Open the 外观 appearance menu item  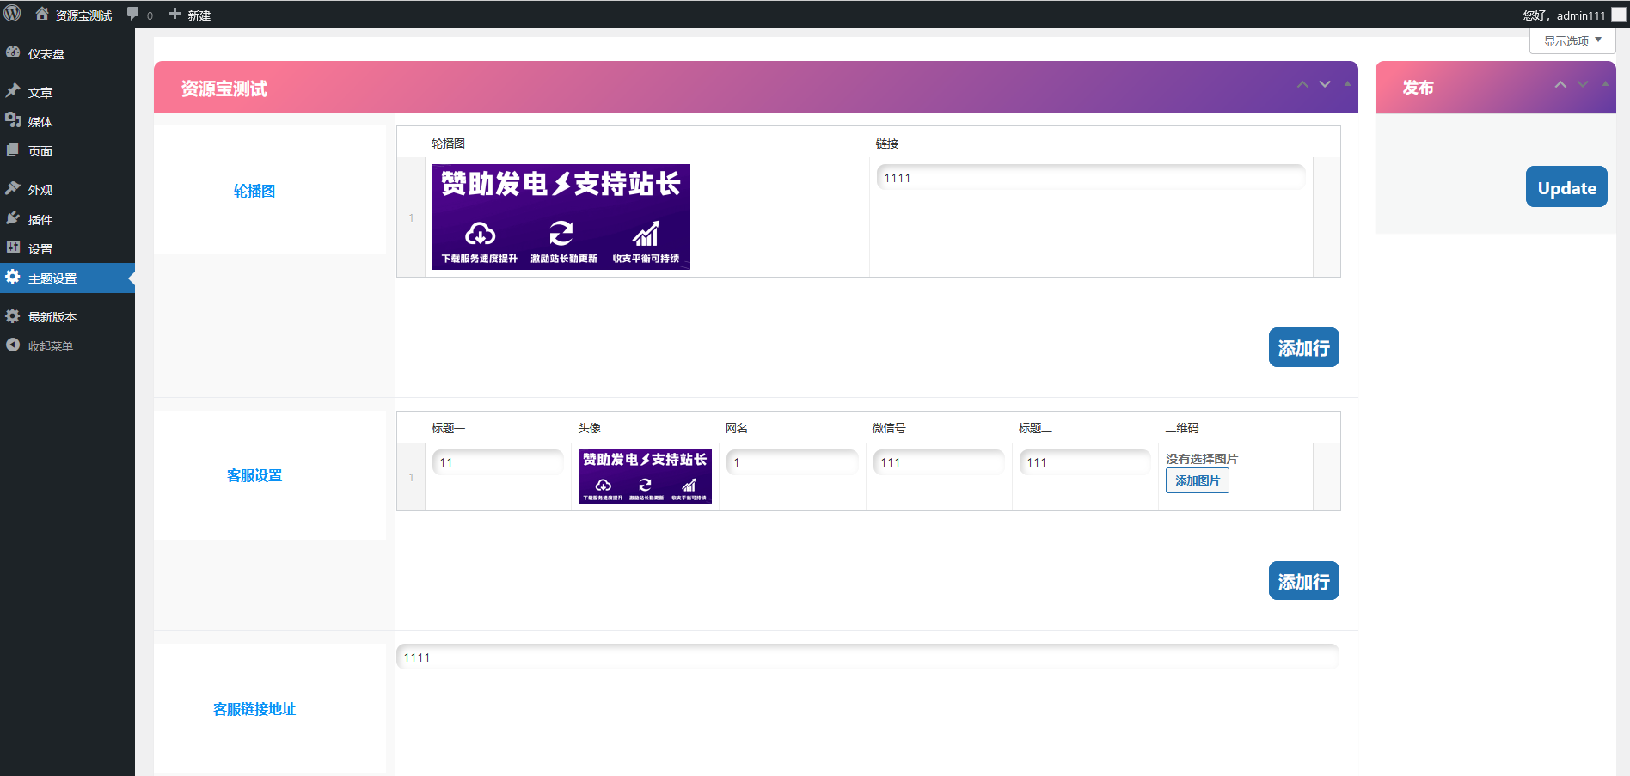[40, 190]
